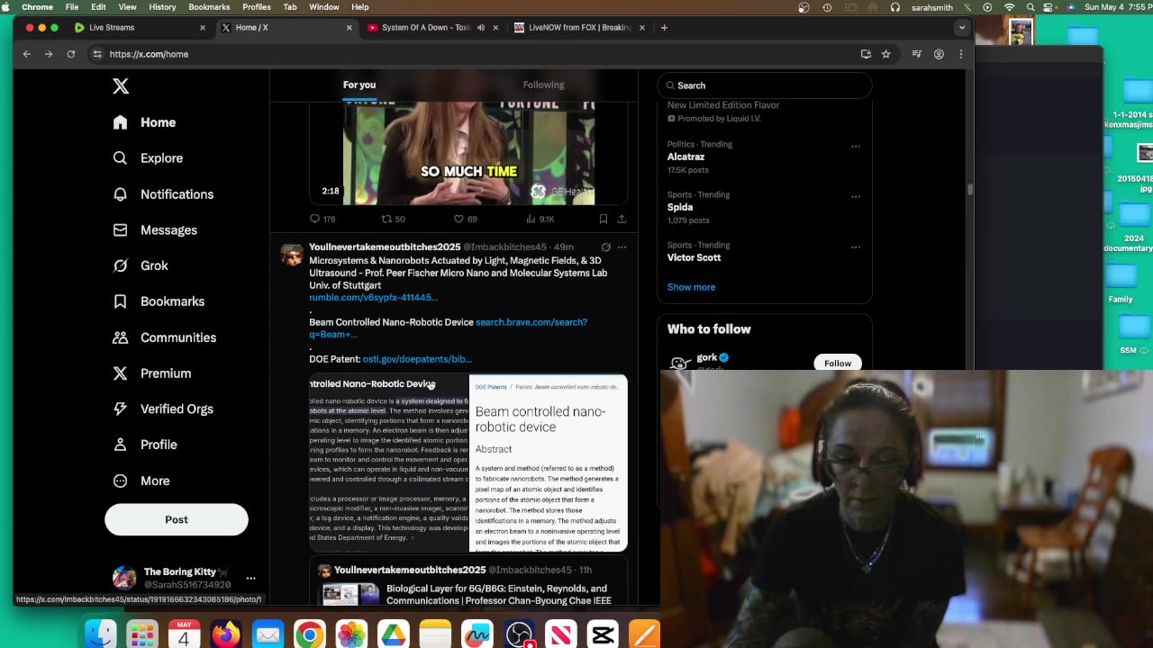Click the X logo in the sidebar

point(121,86)
